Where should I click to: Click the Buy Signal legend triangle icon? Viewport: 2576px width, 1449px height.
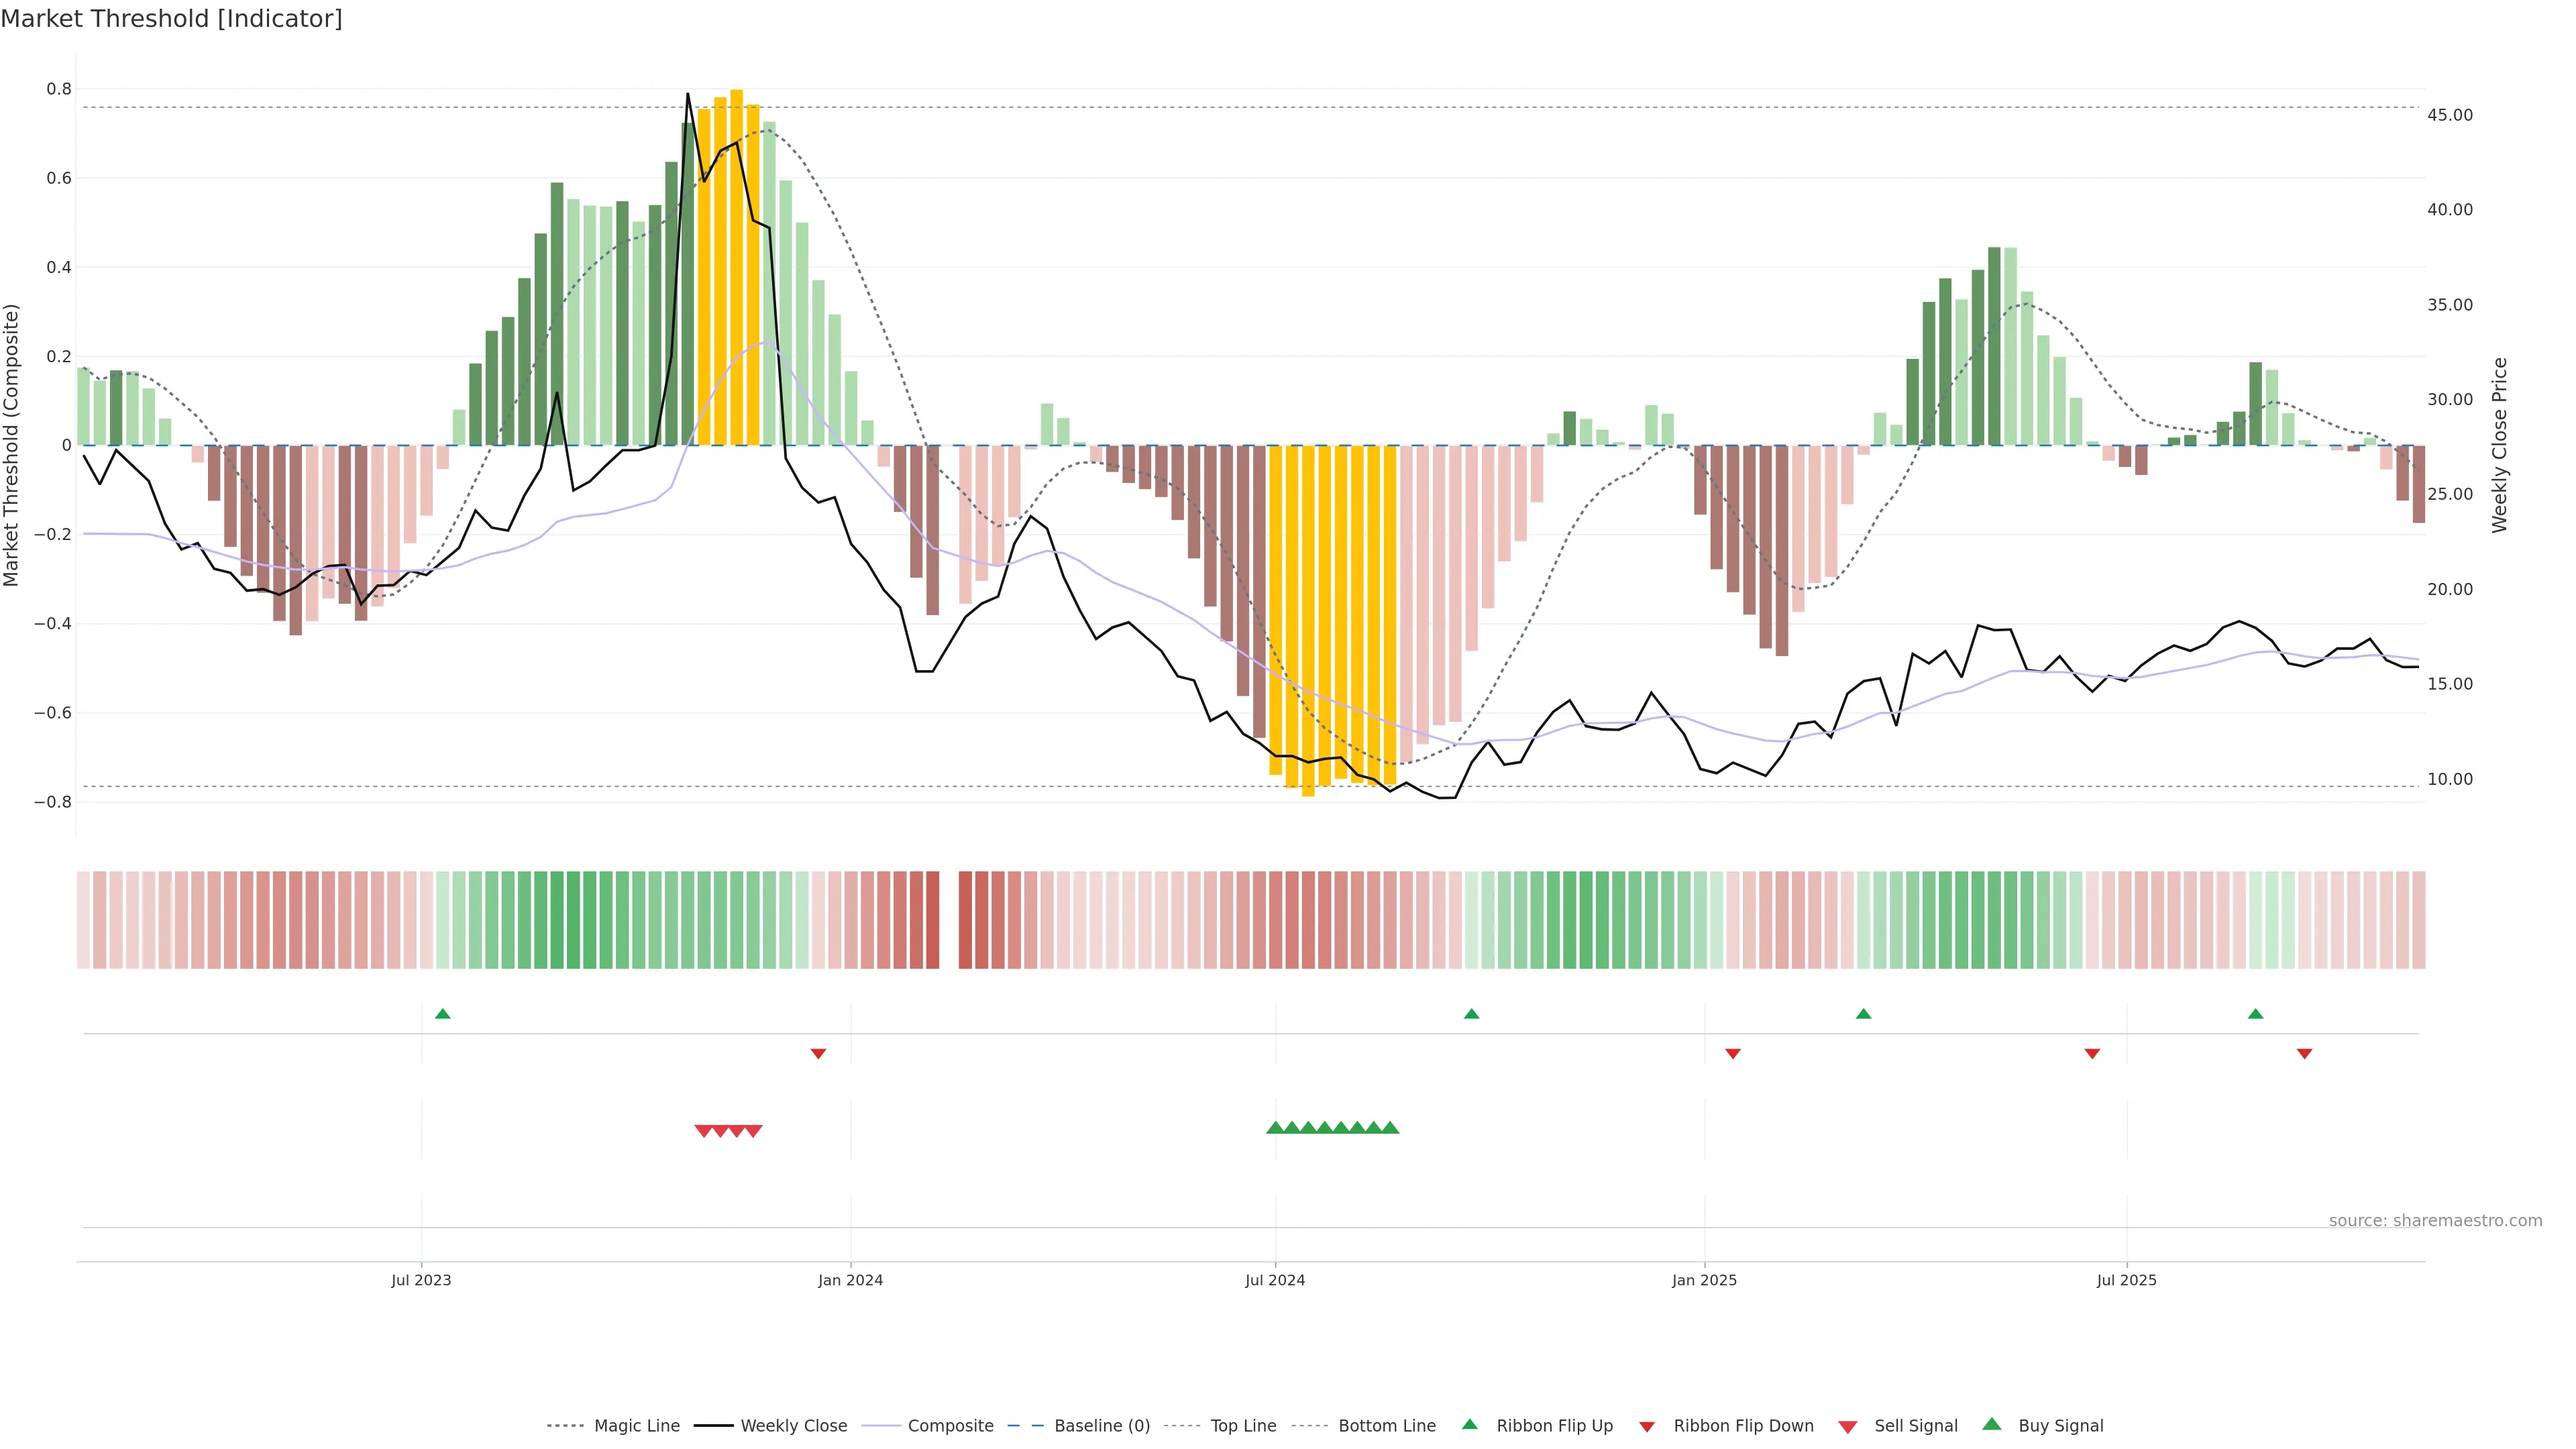click(x=1992, y=1424)
